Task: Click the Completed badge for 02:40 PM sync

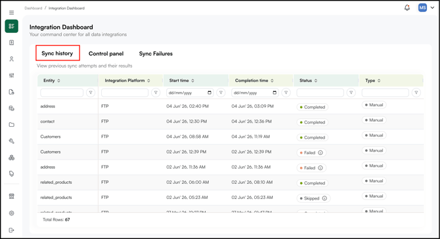Action: pos(313,107)
